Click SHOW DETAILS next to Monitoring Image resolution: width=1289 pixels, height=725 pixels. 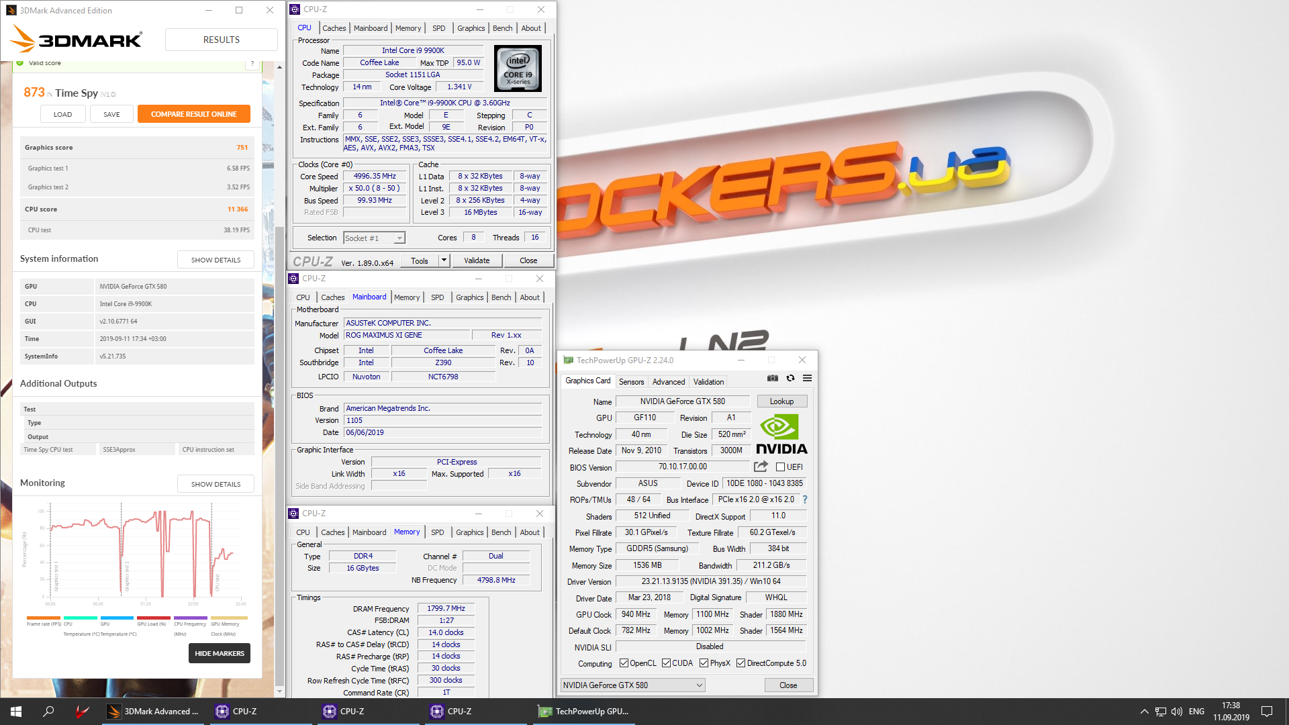(x=216, y=484)
